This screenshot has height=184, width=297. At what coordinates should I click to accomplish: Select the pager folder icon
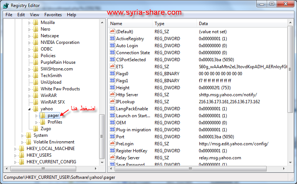[43, 115]
